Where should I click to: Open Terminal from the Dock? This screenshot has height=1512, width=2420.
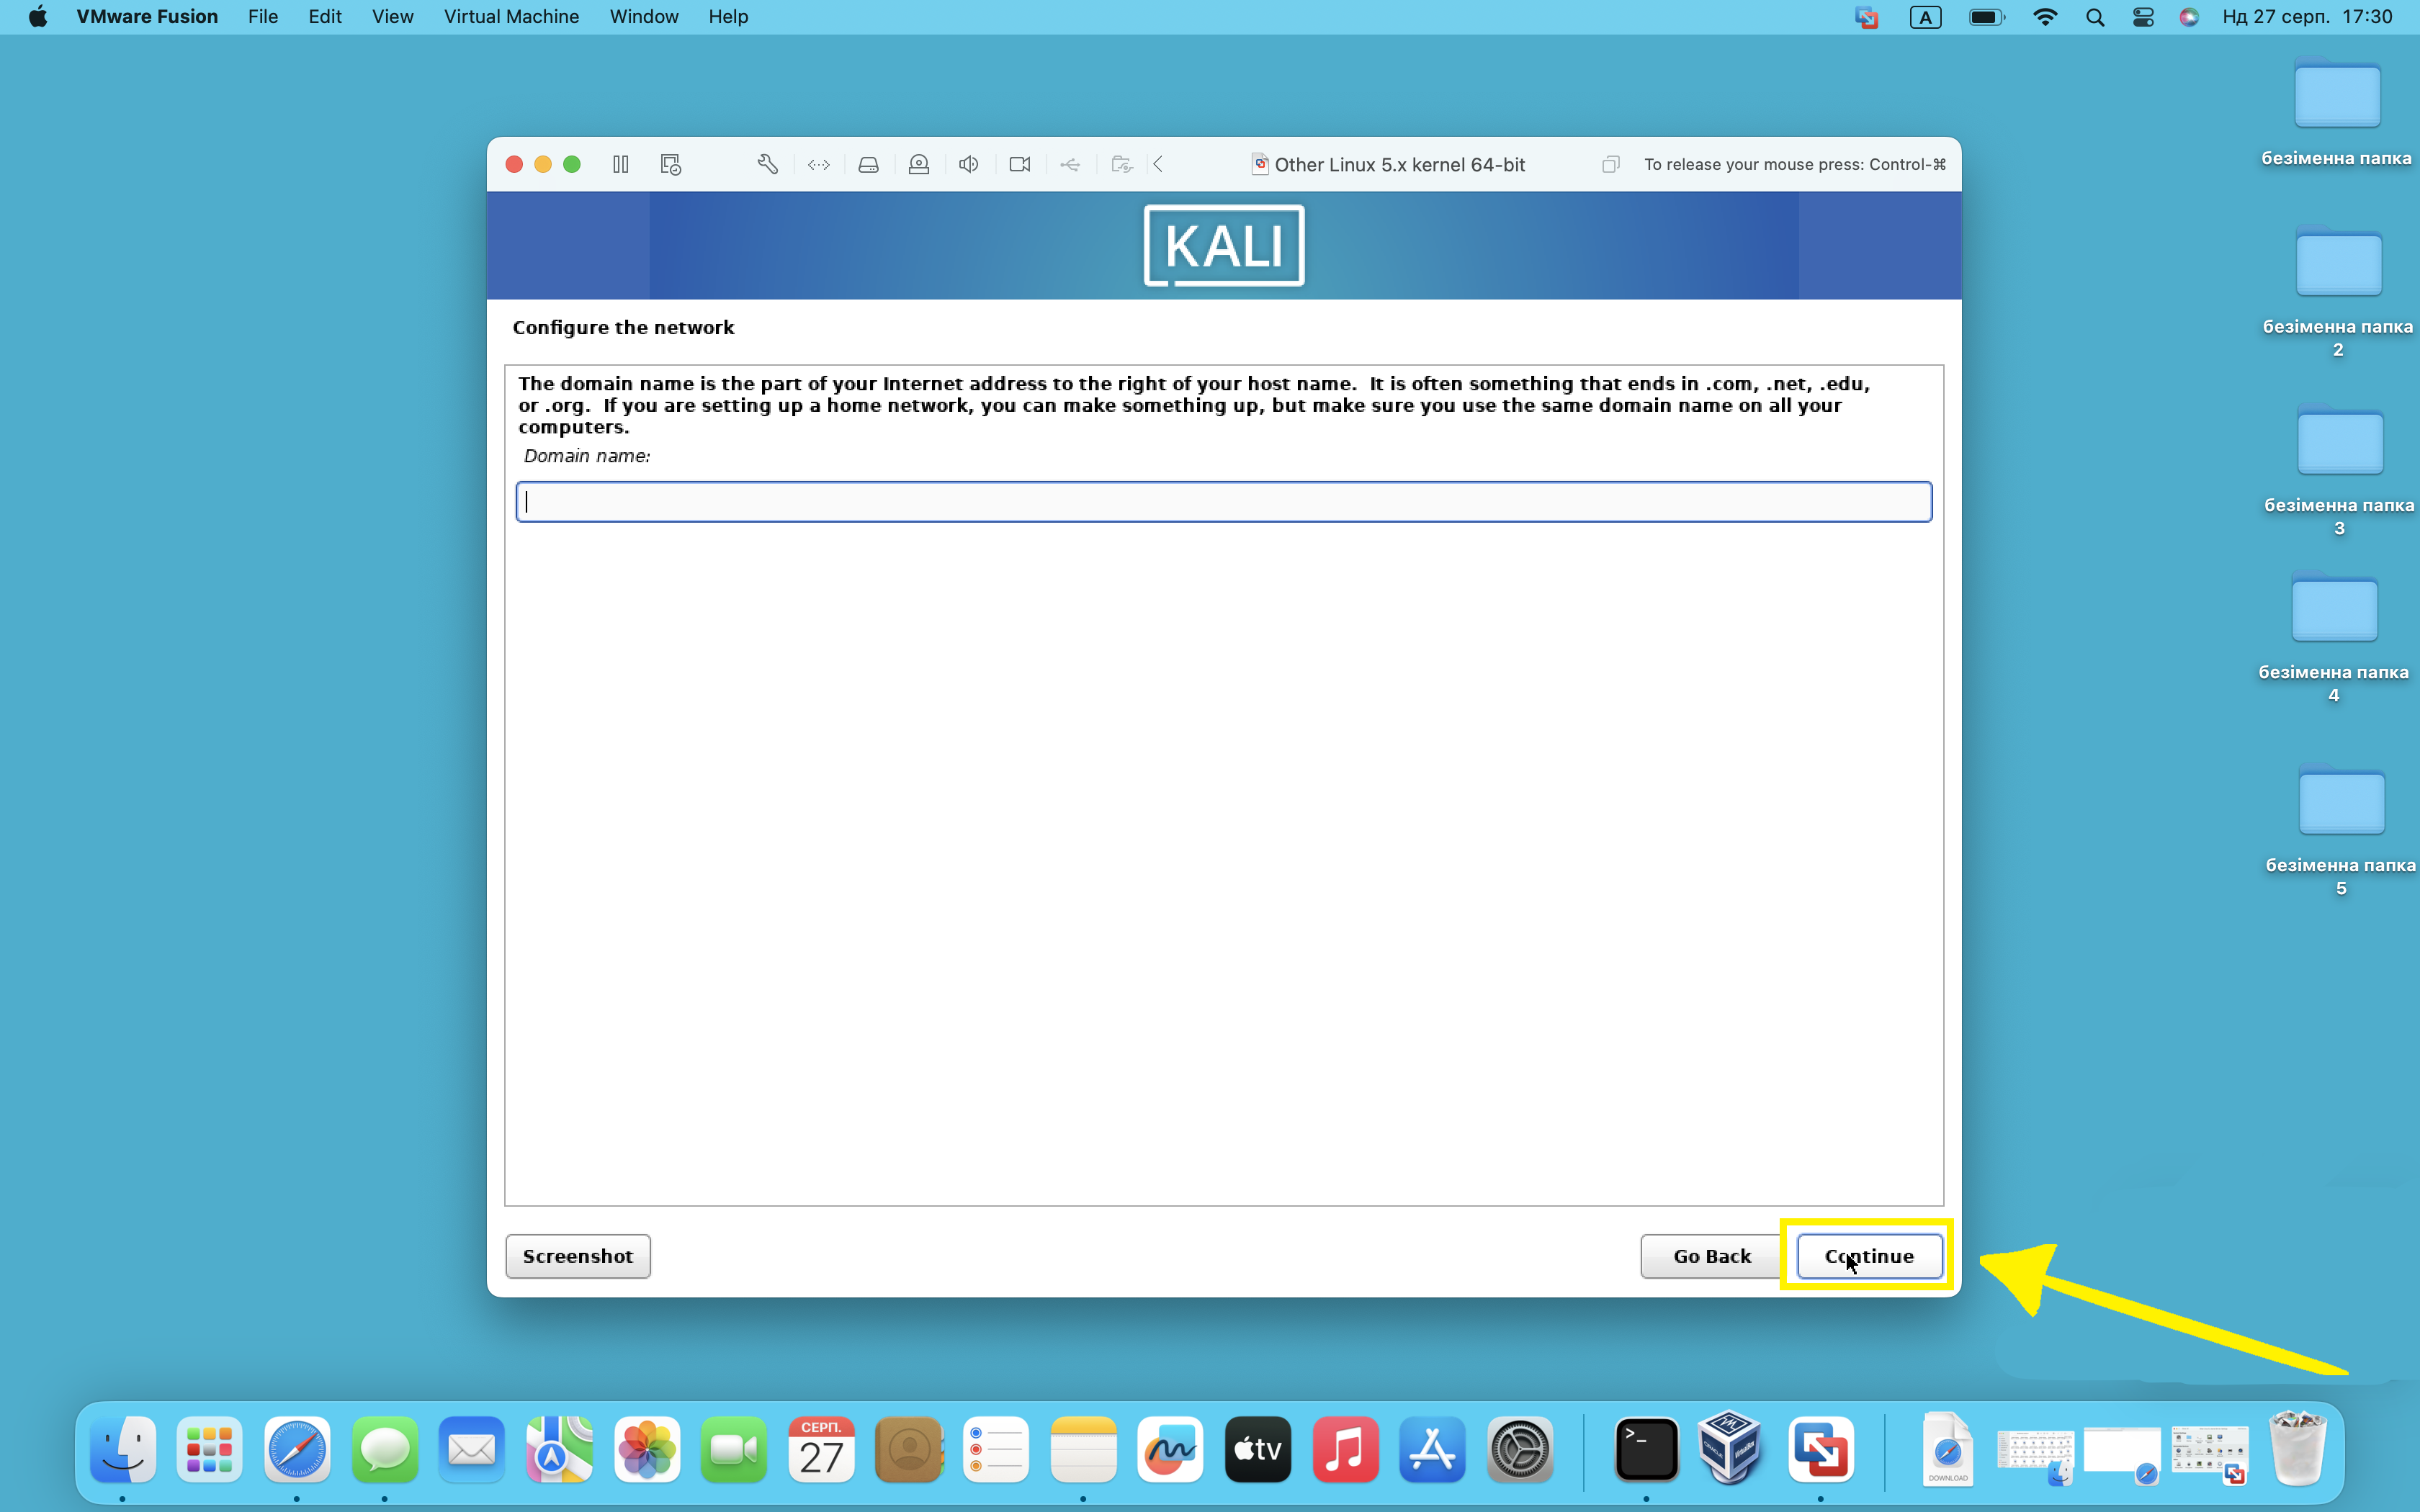click(x=1647, y=1449)
